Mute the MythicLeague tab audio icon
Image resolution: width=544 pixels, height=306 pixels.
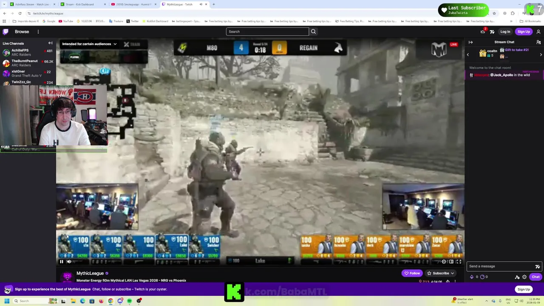point(201,4)
